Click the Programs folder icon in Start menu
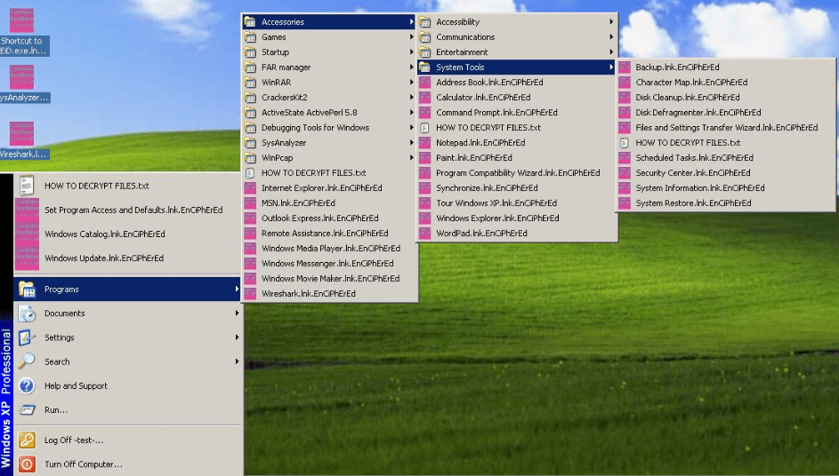 [27, 289]
